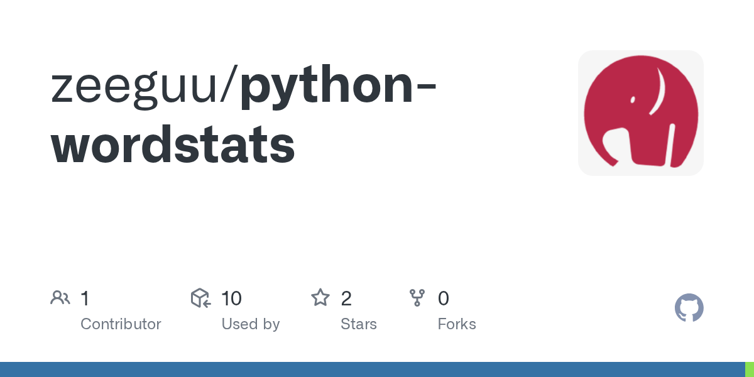The height and width of the screenshot is (377, 754).
Task: Click the blue language bar segment
Action: (x=371, y=369)
